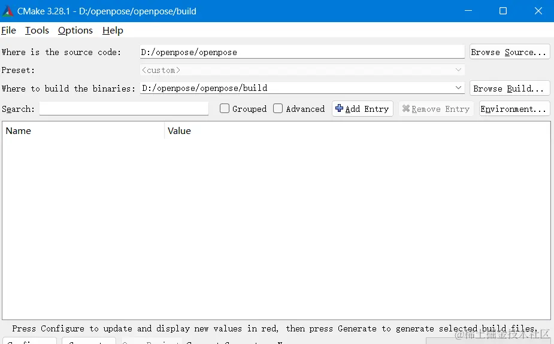Click the Value column header
Screen dimensions: 554x344
(x=357, y=131)
